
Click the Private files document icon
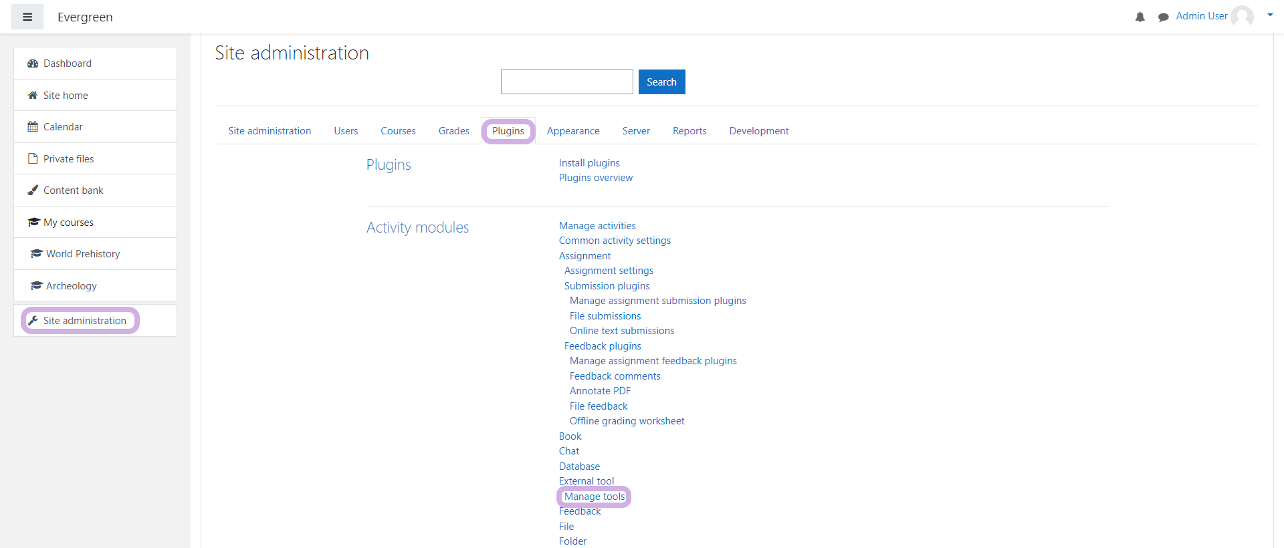[33, 159]
